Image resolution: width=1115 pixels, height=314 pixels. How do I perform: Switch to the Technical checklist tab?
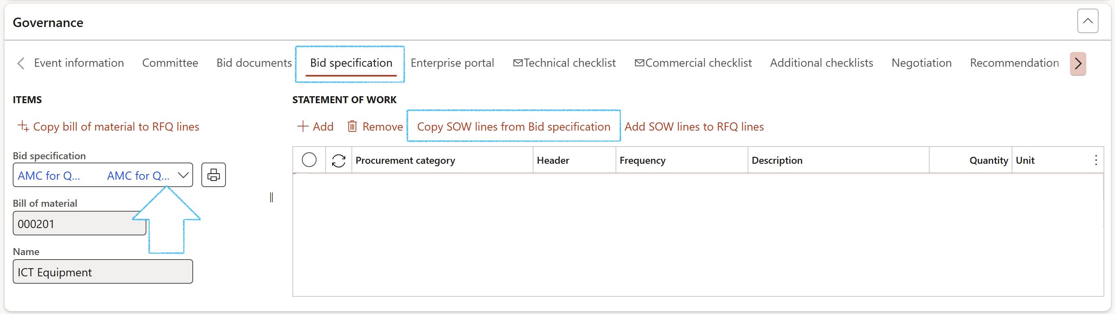[x=564, y=63]
